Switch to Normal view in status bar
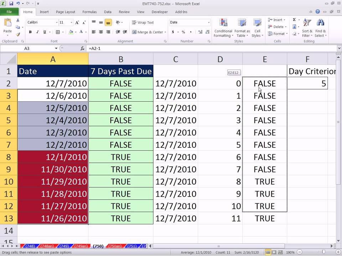Image resolution: width=342 pixels, height=256 pixels. 268,252
